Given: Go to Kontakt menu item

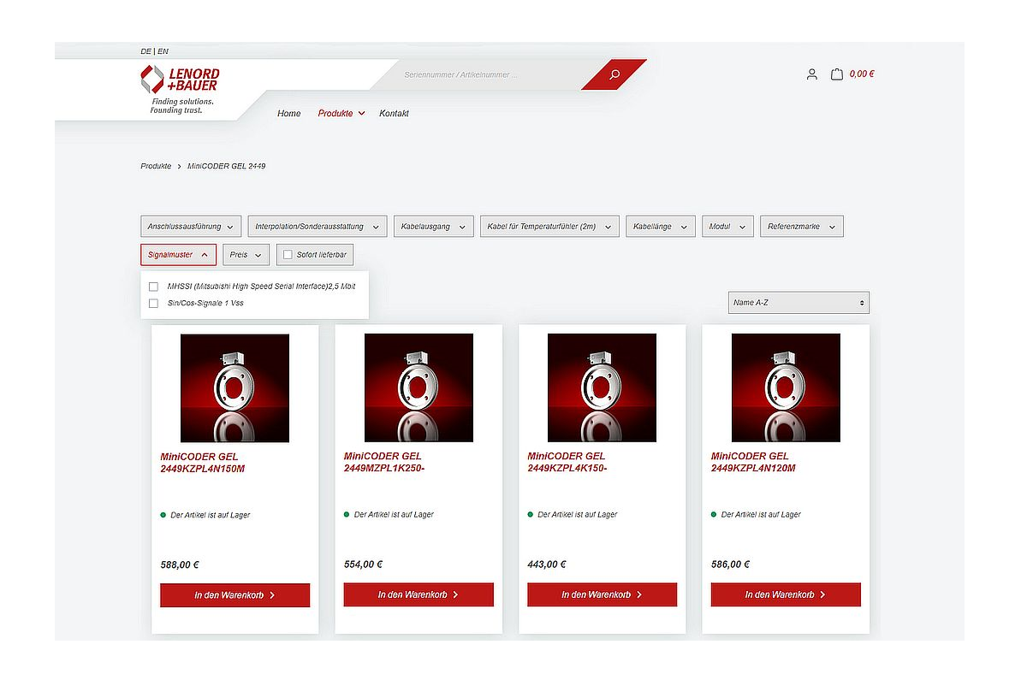Looking at the screenshot, I should (394, 114).
